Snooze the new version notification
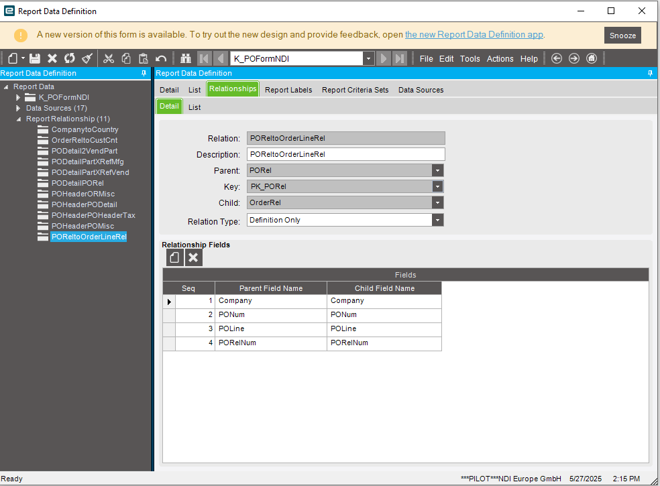The width and height of the screenshot is (660, 486). click(x=622, y=36)
